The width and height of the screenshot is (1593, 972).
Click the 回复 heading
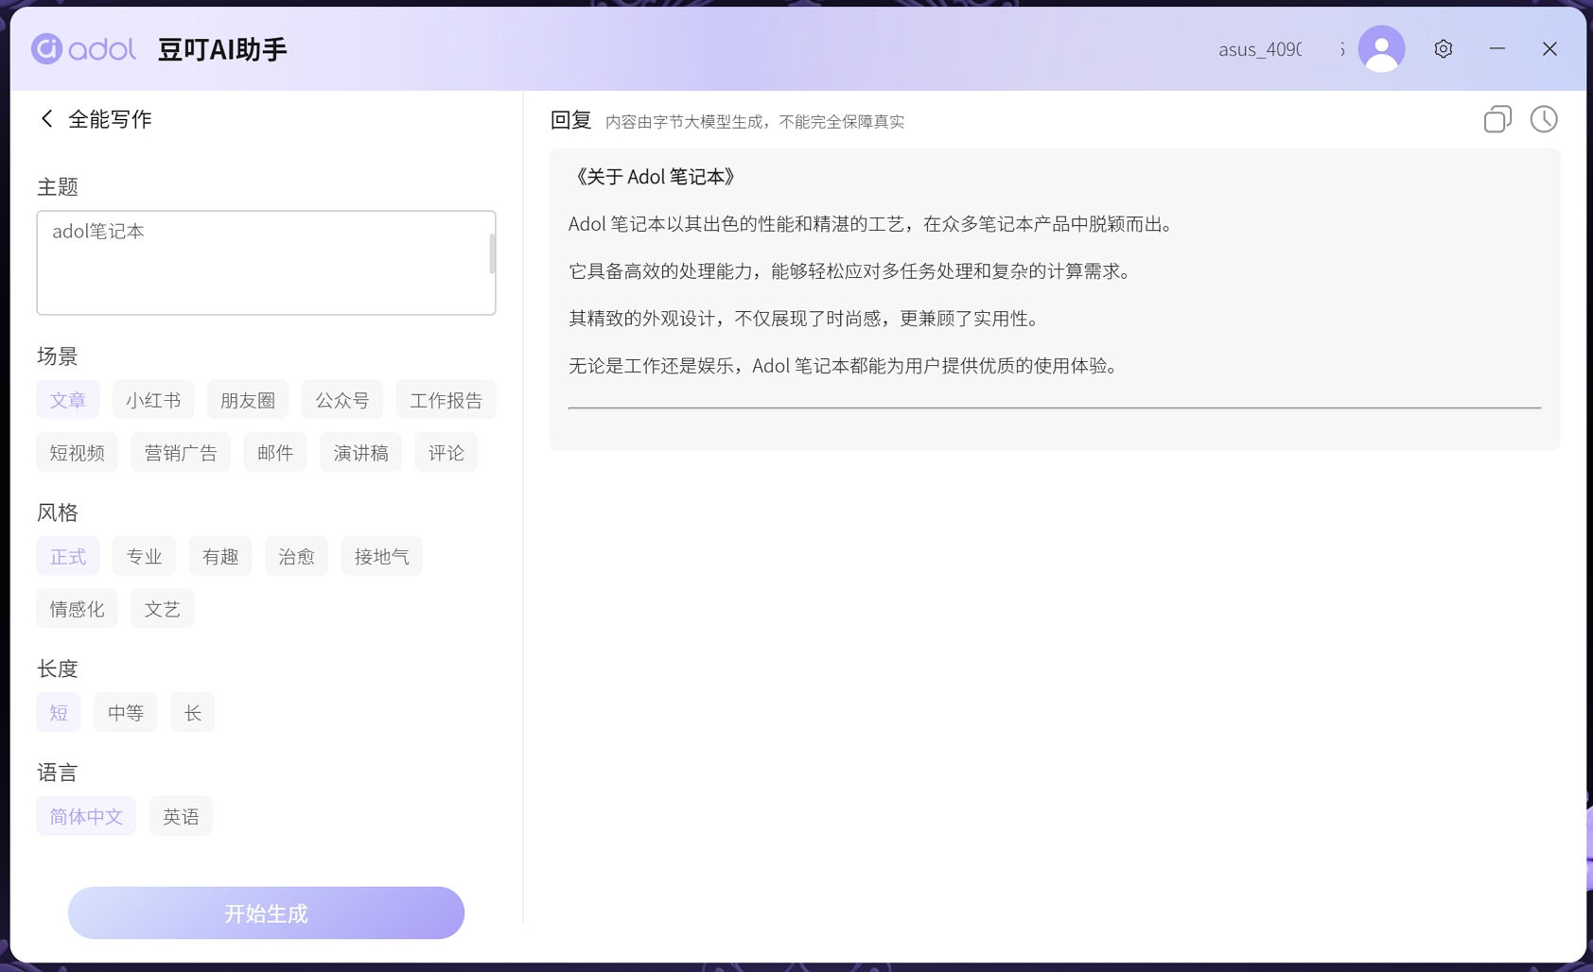click(571, 120)
